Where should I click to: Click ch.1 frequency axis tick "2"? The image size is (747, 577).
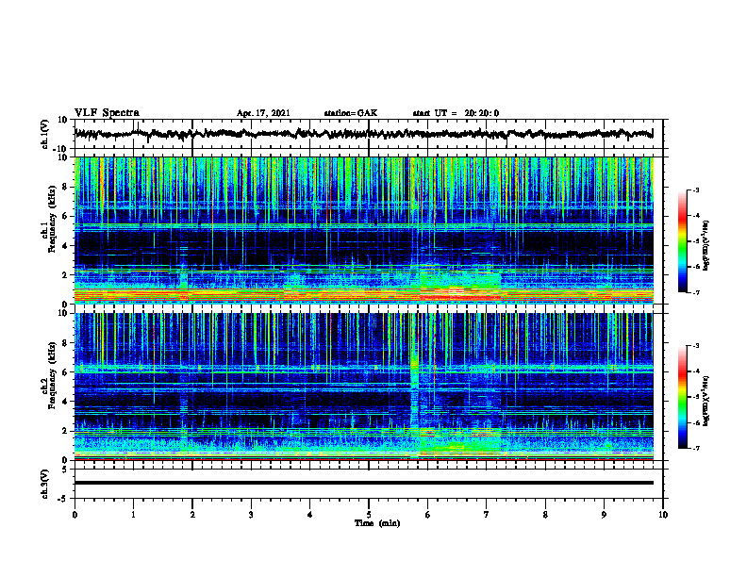tap(65, 275)
